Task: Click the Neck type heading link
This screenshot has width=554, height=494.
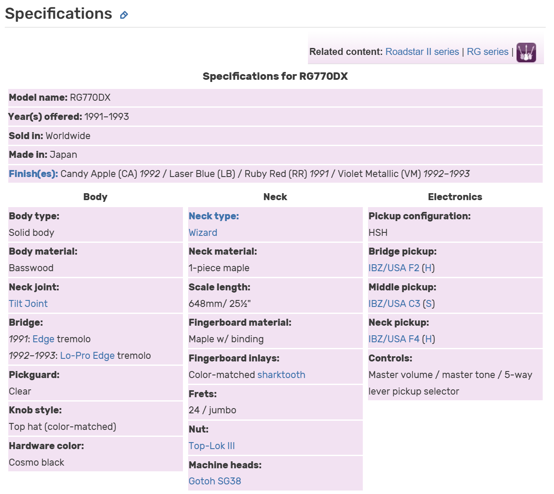Action: pos(213,216)
